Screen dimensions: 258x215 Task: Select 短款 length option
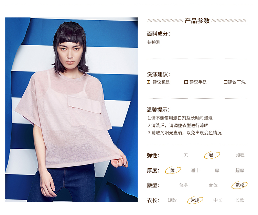click(172, 200)
